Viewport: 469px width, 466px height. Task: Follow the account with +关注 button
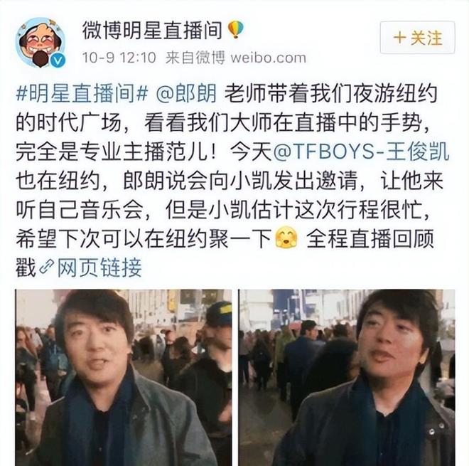(418, 38)
